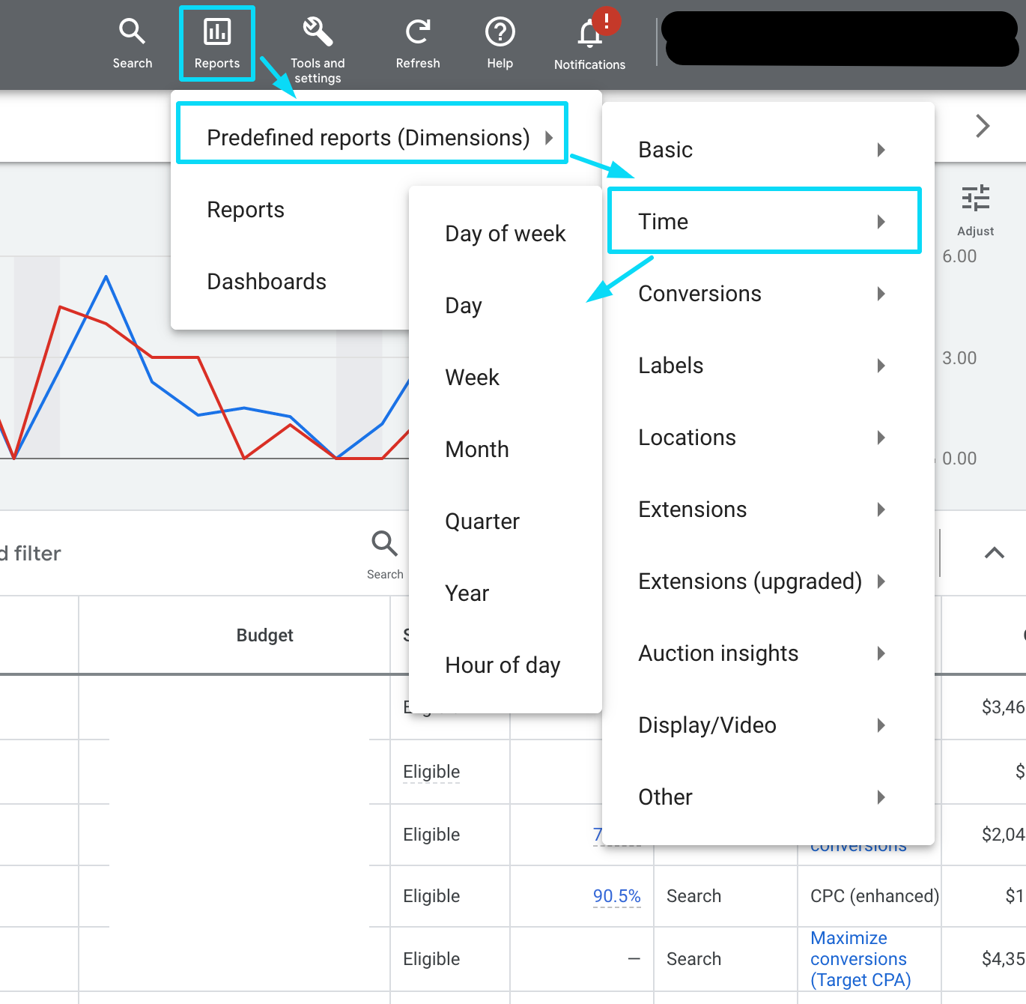Collapse the panel with the up chevron

994,553
